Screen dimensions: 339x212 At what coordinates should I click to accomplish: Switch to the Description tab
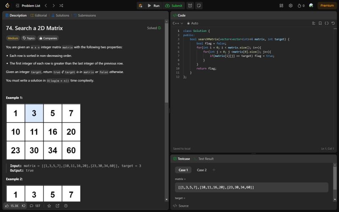click(16, 15)
